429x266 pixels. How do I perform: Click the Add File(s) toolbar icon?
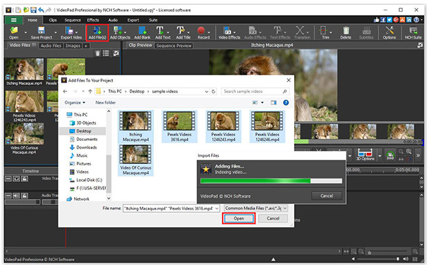(x=97, y=32)
